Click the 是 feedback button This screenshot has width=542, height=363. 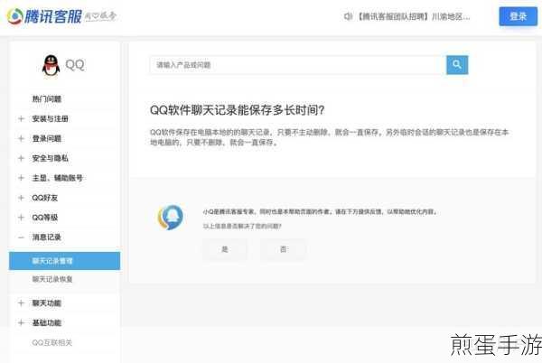pyautogui.click(x=225, y=249)
